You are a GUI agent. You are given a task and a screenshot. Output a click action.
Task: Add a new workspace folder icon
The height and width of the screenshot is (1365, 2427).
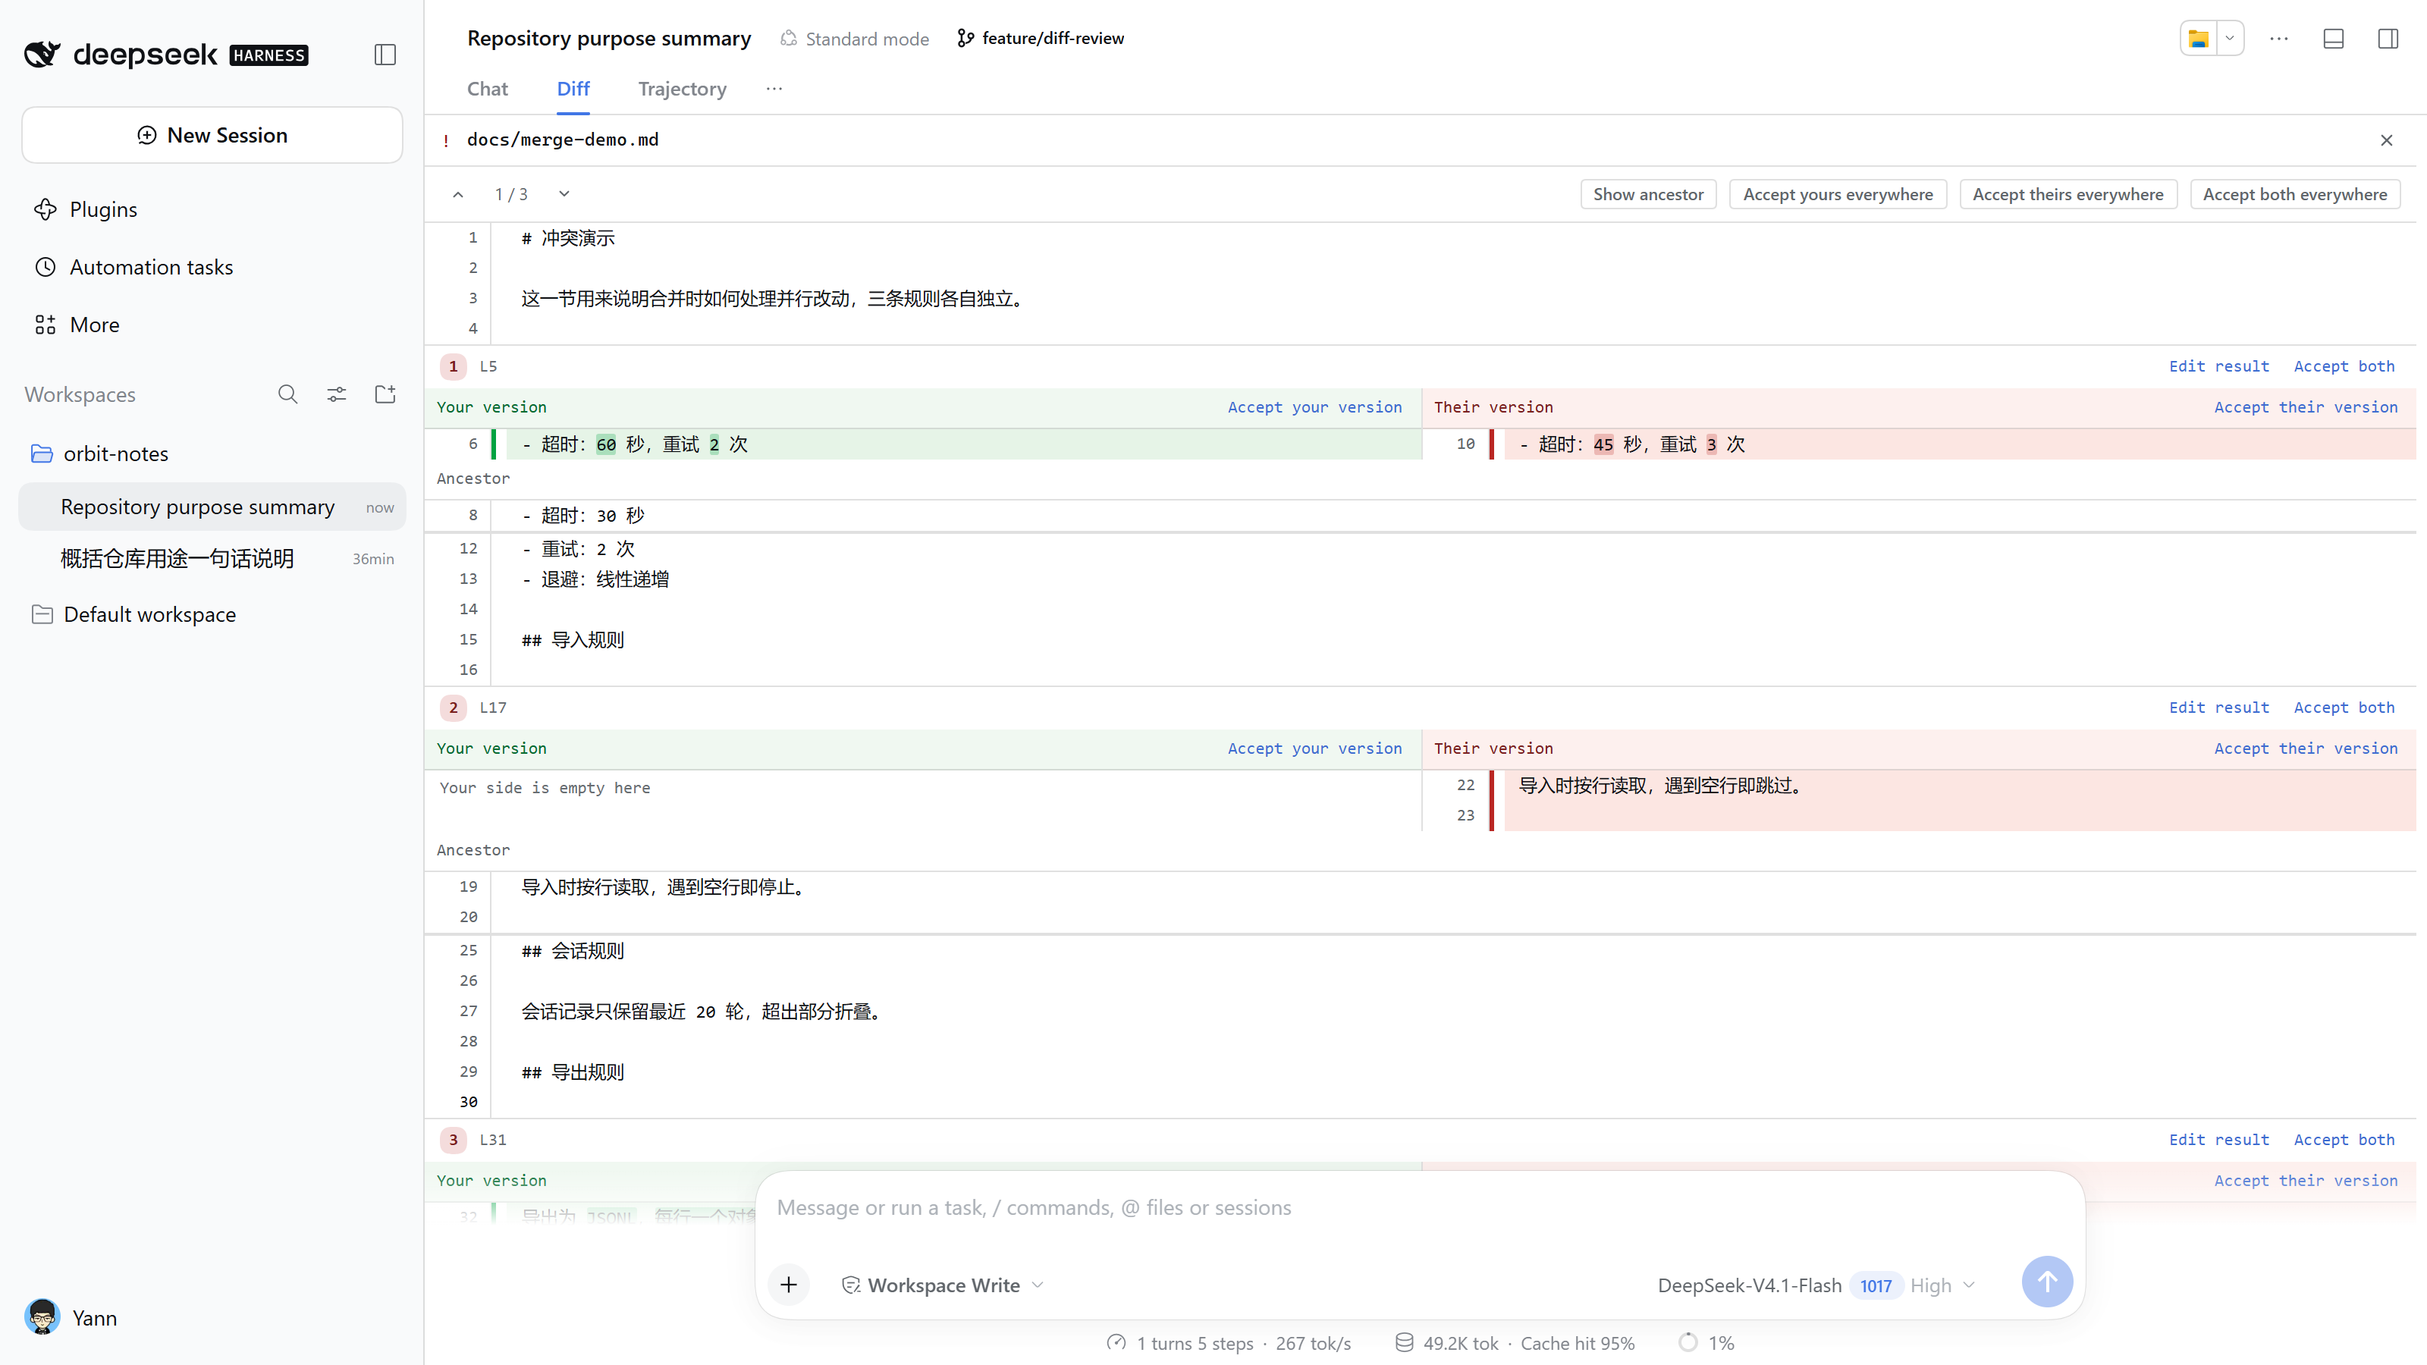385,394
